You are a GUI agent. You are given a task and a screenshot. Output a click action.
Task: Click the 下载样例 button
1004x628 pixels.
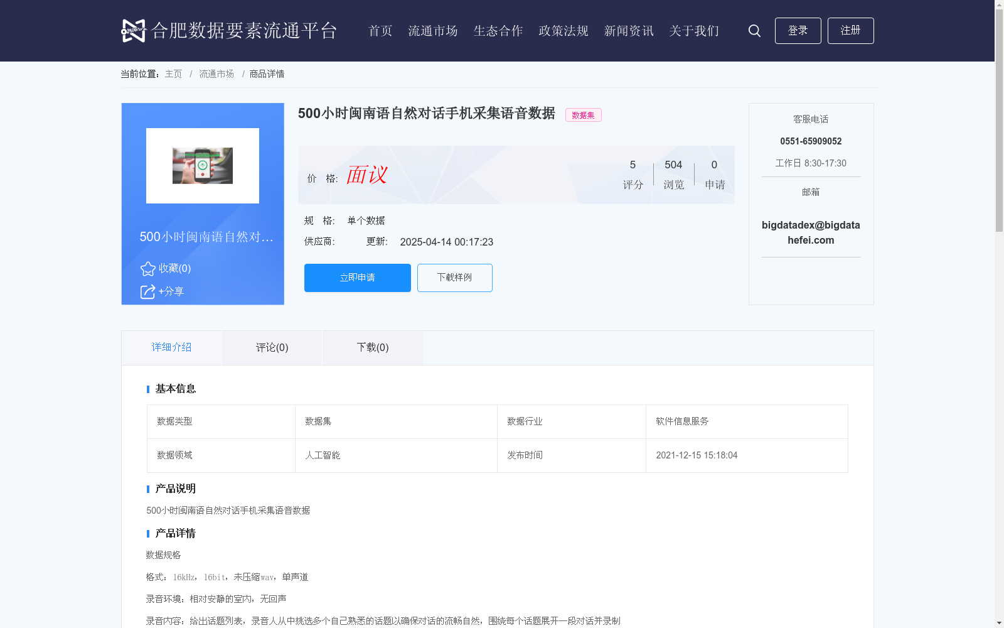pyautogui.click(x=455, y=278)
